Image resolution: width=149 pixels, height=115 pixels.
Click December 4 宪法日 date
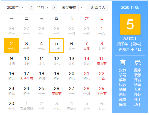click(x=72, y=105)
